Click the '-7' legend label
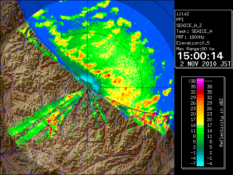 [x=193, y=163]
